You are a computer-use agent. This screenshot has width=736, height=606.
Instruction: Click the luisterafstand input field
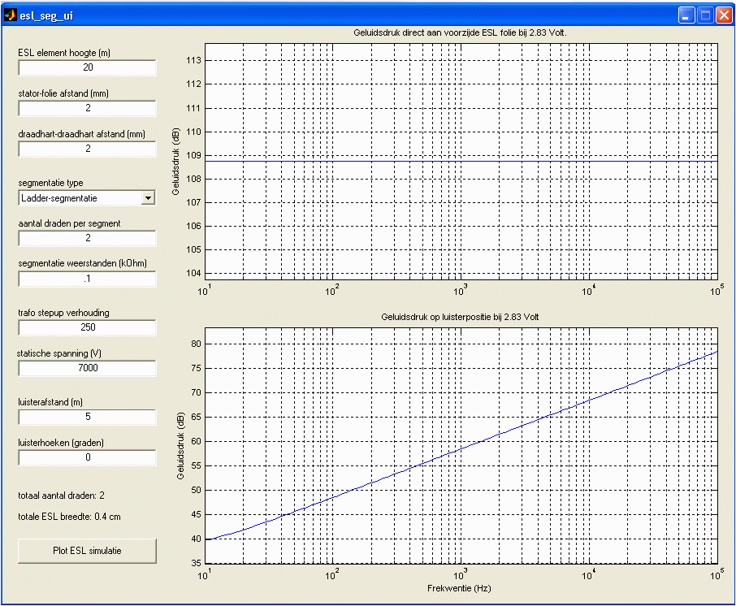click(87, 417)
